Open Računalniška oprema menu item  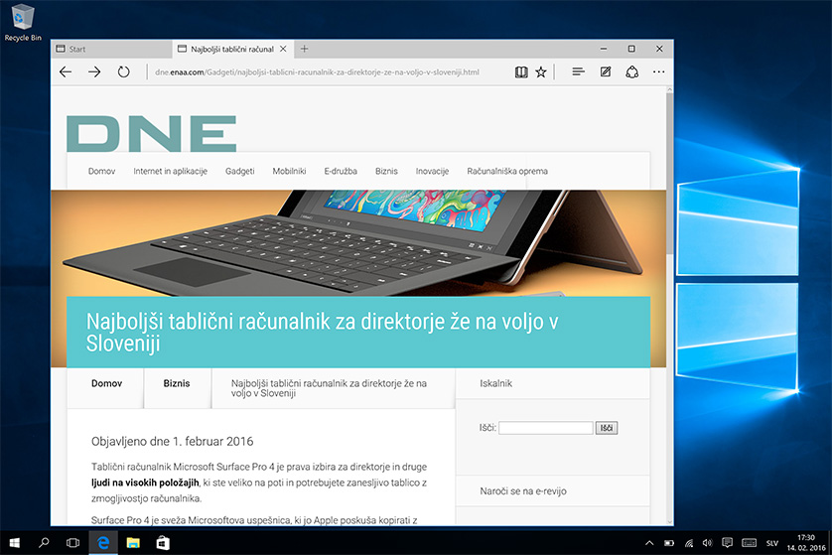(507, 171)
